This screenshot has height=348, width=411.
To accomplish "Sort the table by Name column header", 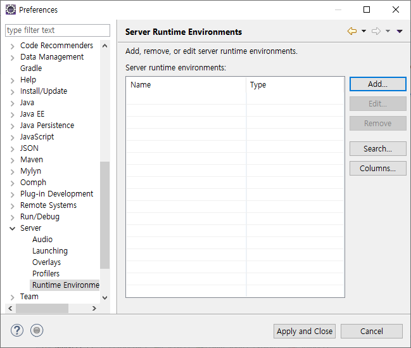I will click(x=186, y=85).
